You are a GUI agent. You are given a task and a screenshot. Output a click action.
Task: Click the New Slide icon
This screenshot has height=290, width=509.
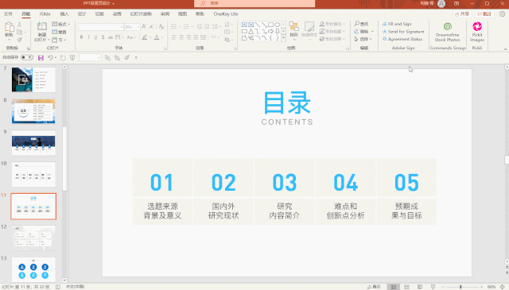42,27
